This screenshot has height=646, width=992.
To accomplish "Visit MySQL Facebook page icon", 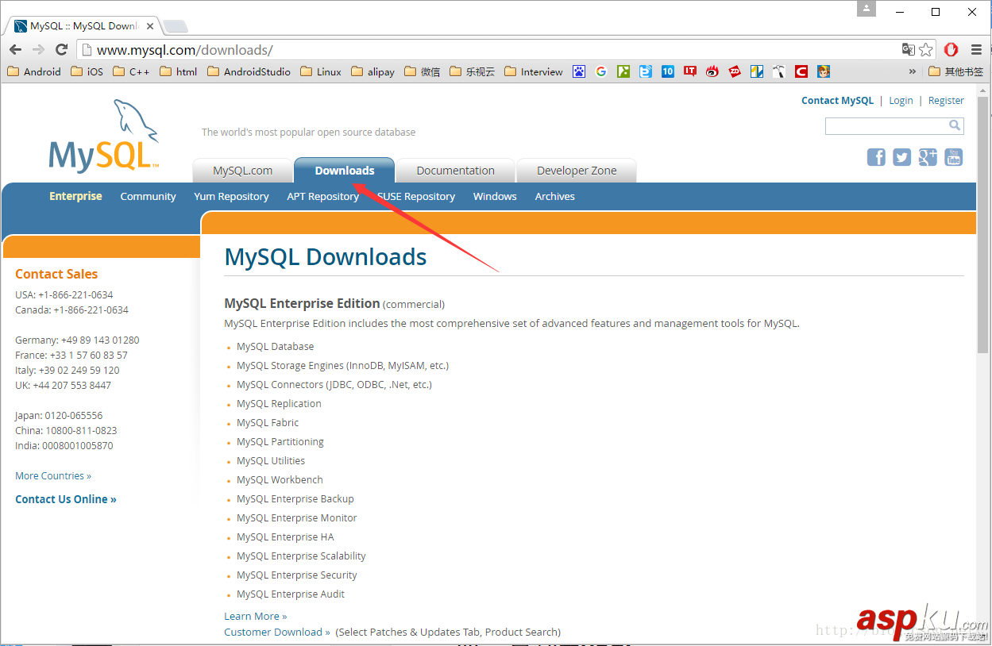I will (876, 157).
